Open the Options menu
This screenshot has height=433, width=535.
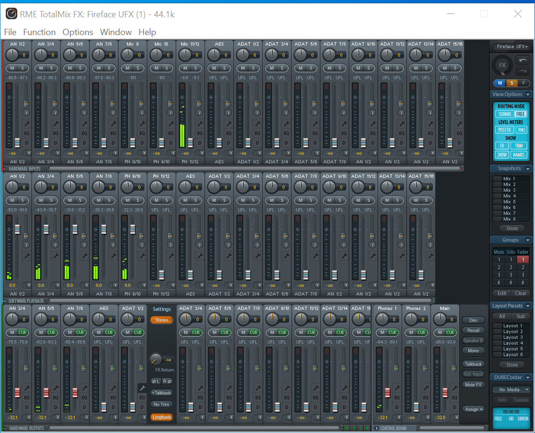[x=78, y=32]
